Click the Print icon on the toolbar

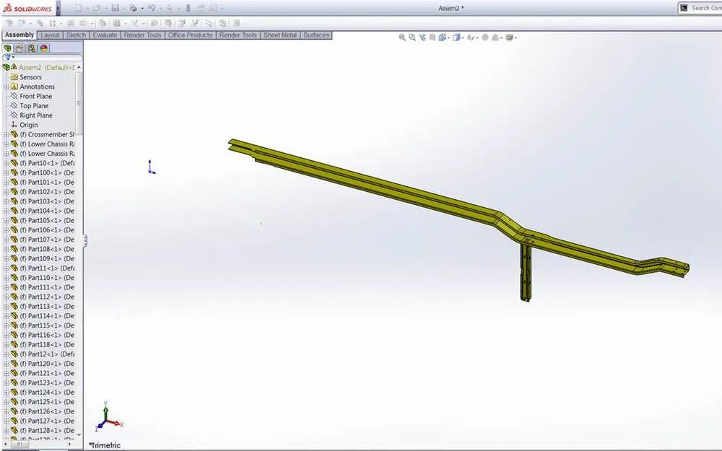(x=133, y=7)
